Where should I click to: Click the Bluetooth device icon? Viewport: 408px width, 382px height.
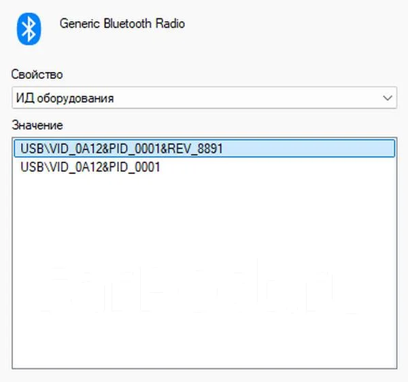[x=29, y=29]
